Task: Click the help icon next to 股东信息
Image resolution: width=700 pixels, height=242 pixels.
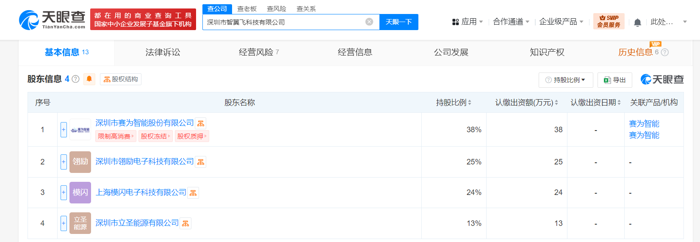Action: (x=76, y=79)
